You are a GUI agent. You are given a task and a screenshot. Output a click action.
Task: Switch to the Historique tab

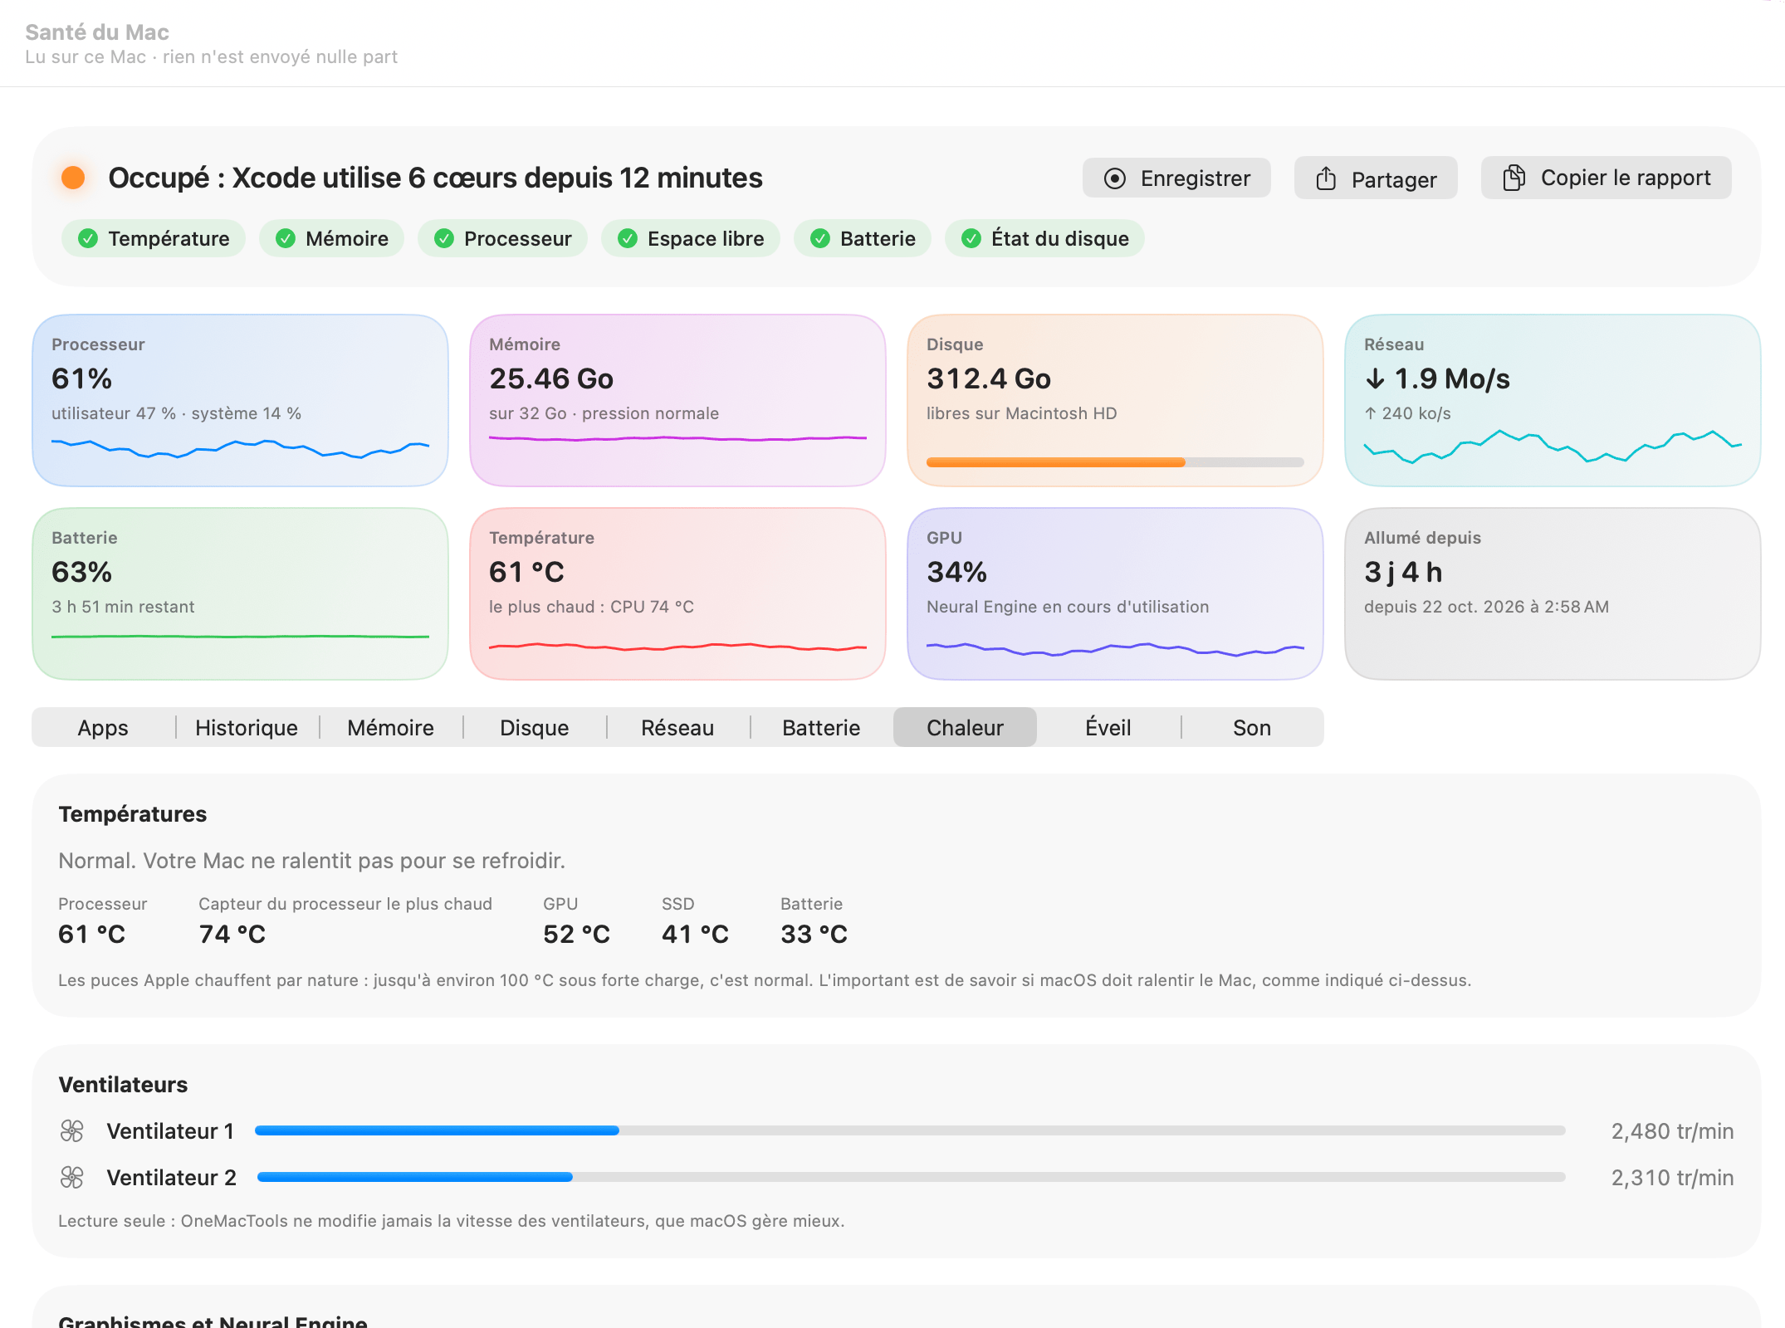point(247,728)
